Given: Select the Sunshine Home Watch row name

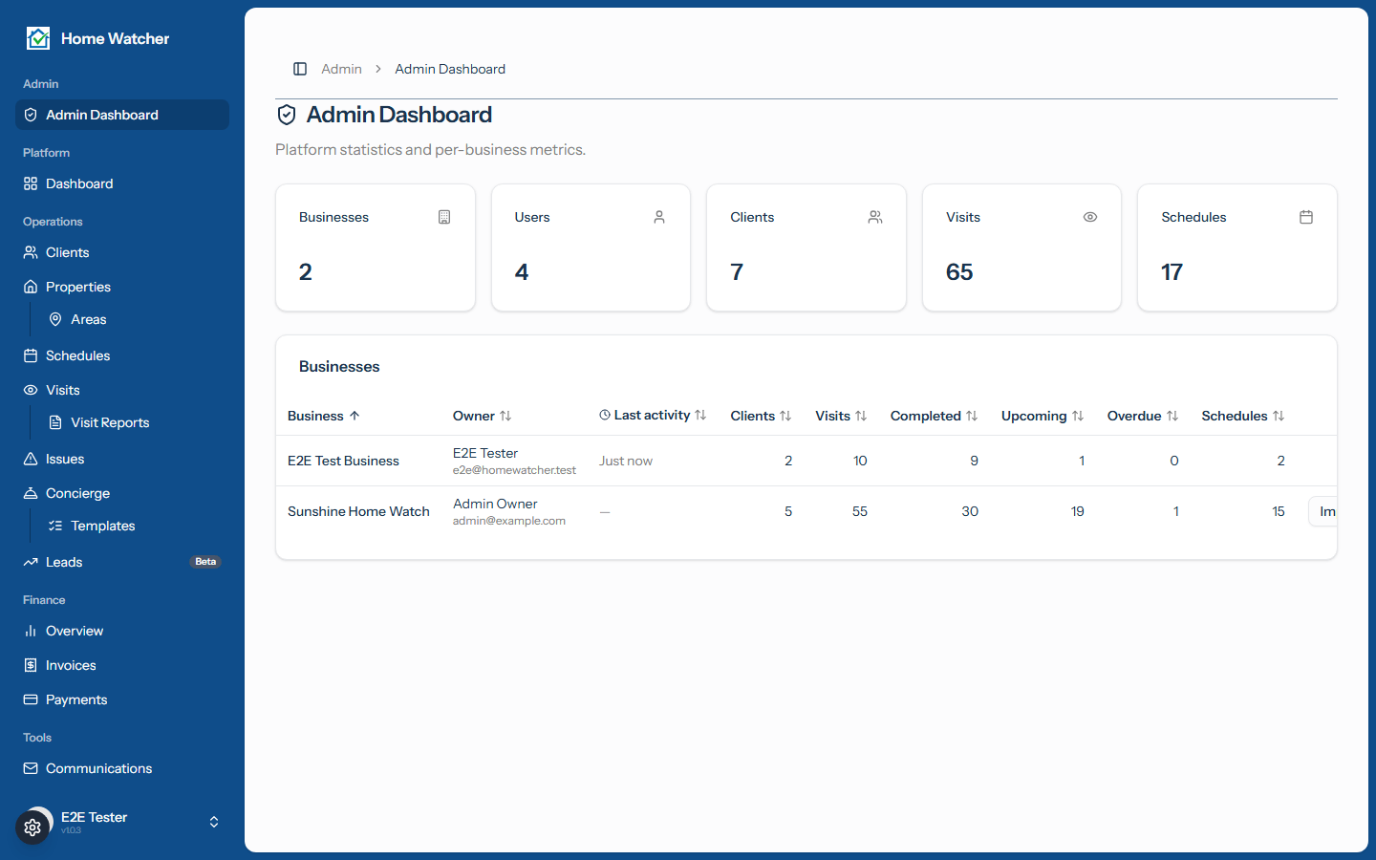Looking at the screenshot, I should 358,511.
